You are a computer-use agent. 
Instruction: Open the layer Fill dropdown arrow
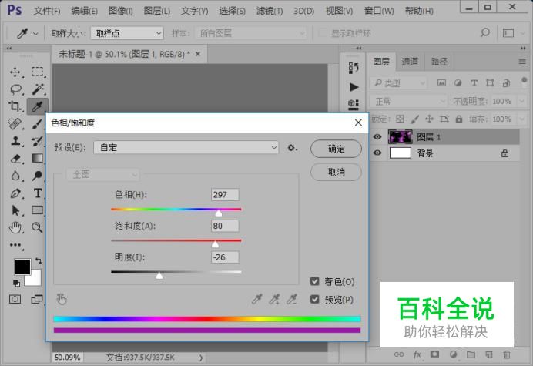pyautogui.click(x=521, y=119)
